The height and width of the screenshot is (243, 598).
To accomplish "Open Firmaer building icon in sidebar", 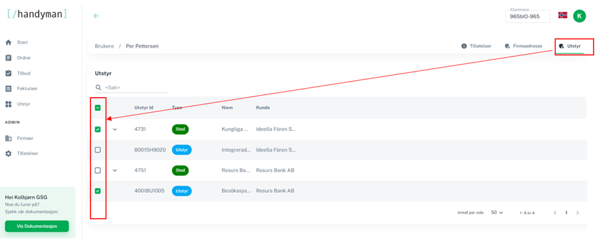I will pos(8,138).
